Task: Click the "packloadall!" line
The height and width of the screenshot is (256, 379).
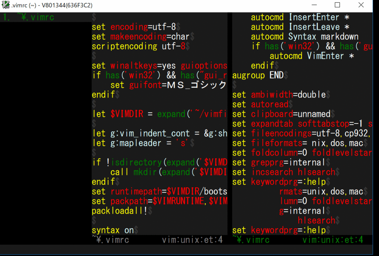Action: 122,211
